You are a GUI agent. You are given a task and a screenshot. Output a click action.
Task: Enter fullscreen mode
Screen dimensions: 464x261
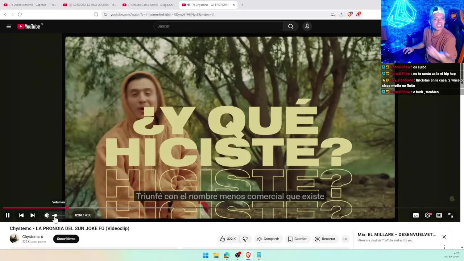pyautogui.click(x=451, y=215)
